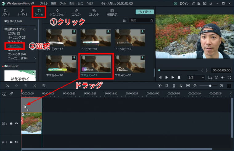
Task: Select テロップ (43) category
Action: 15,46
